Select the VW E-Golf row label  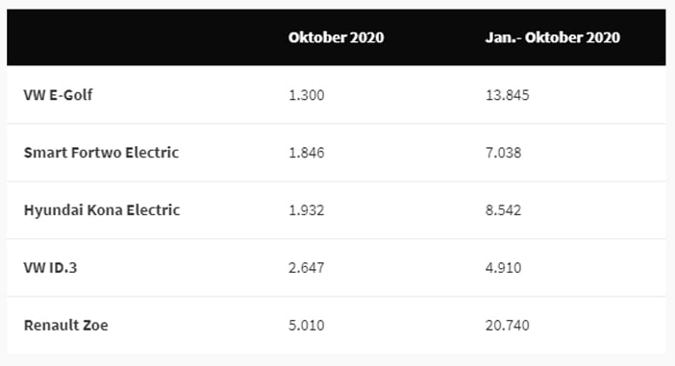58,94
